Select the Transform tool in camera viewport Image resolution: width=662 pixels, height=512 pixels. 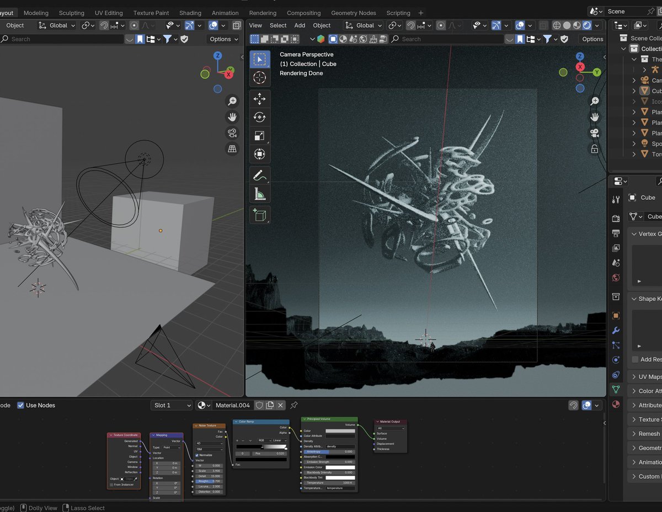tap(260, 154)
